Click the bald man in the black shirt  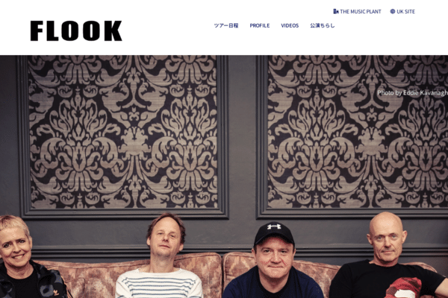pos(387,256)
